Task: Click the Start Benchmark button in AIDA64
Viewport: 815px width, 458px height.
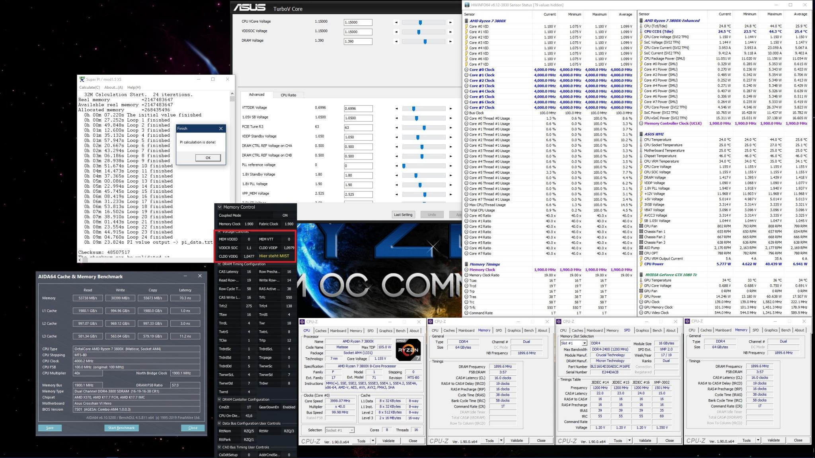Action: tap(121, 428)
